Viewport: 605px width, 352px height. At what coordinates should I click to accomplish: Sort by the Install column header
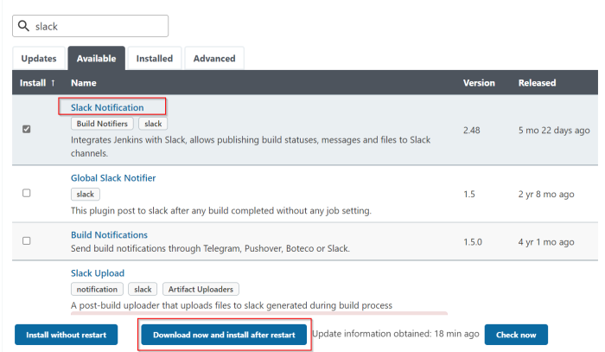click(x=37, y=83)
